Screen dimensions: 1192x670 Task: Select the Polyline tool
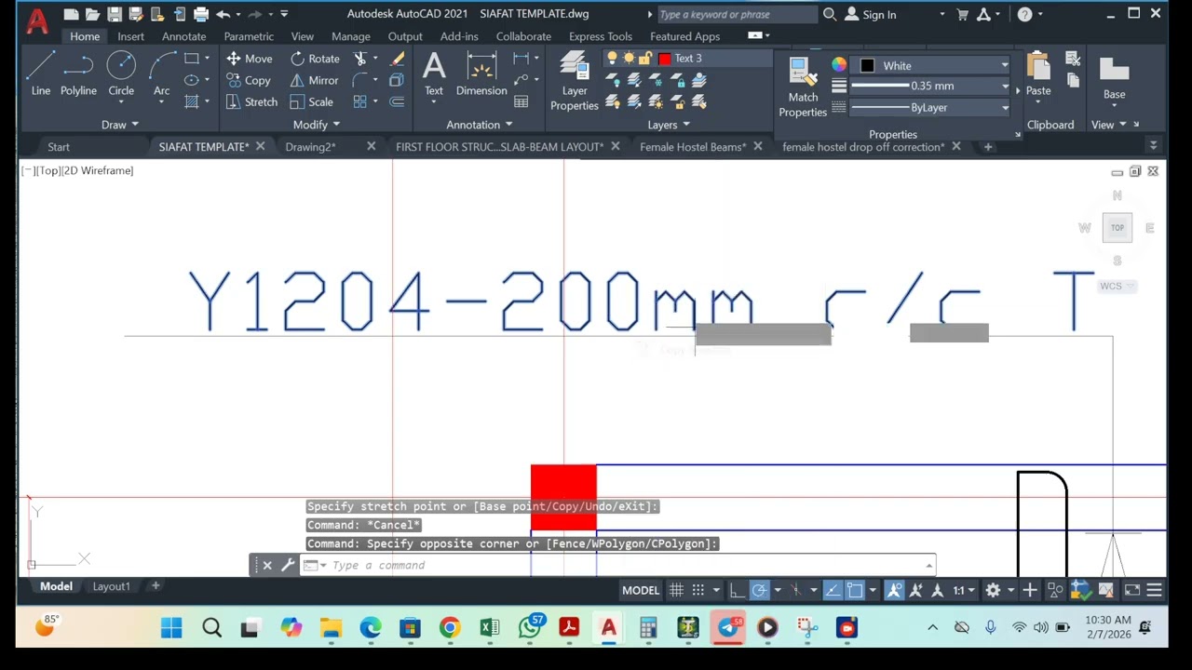click(x=78, y=74)
